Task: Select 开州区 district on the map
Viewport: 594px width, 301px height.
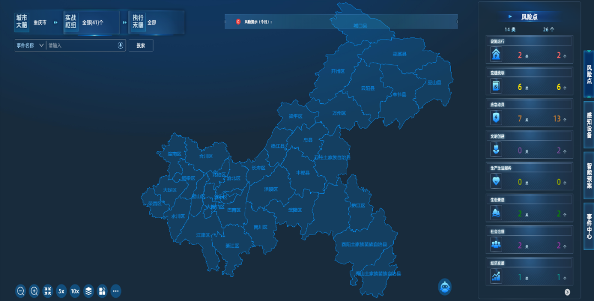Action: pos(338,71)
